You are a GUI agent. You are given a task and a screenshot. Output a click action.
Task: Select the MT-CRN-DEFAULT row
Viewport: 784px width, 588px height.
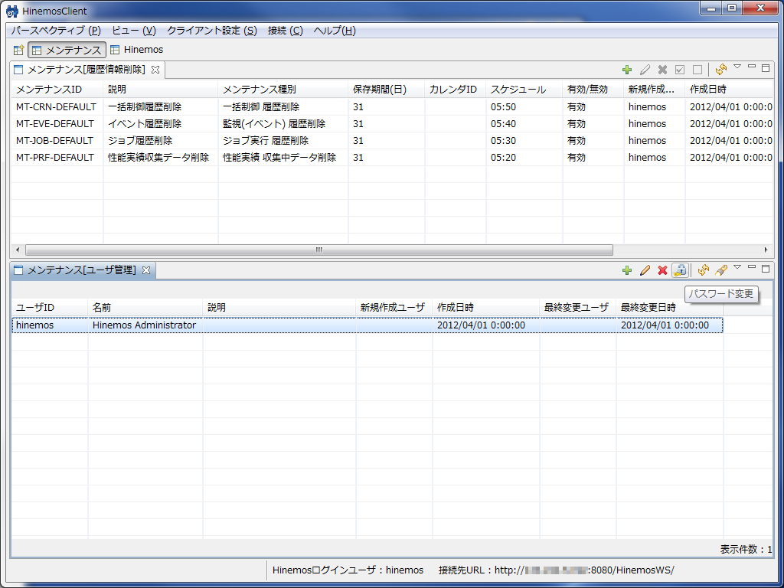click(393, 107)
